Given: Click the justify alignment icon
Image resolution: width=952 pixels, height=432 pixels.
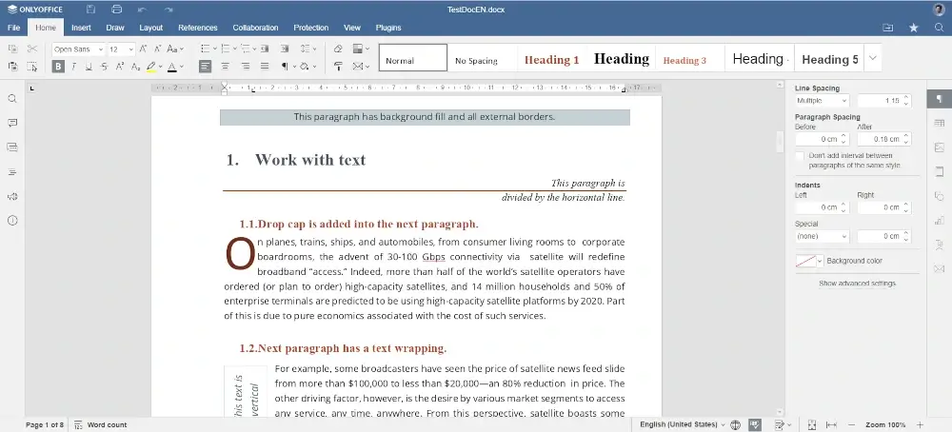Looking at the screenshot, I should pos(265,67).
